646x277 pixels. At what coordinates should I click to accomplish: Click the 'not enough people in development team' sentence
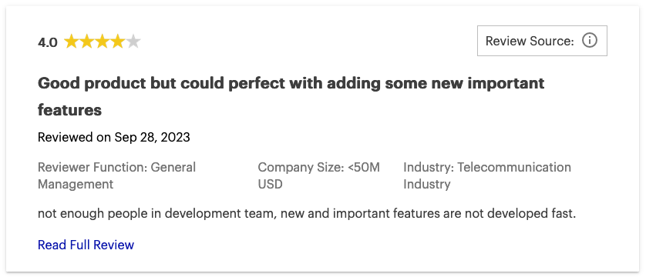pos(157,214)
